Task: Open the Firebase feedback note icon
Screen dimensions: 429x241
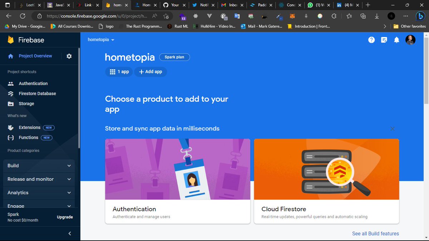Action: tap(384, 40)
